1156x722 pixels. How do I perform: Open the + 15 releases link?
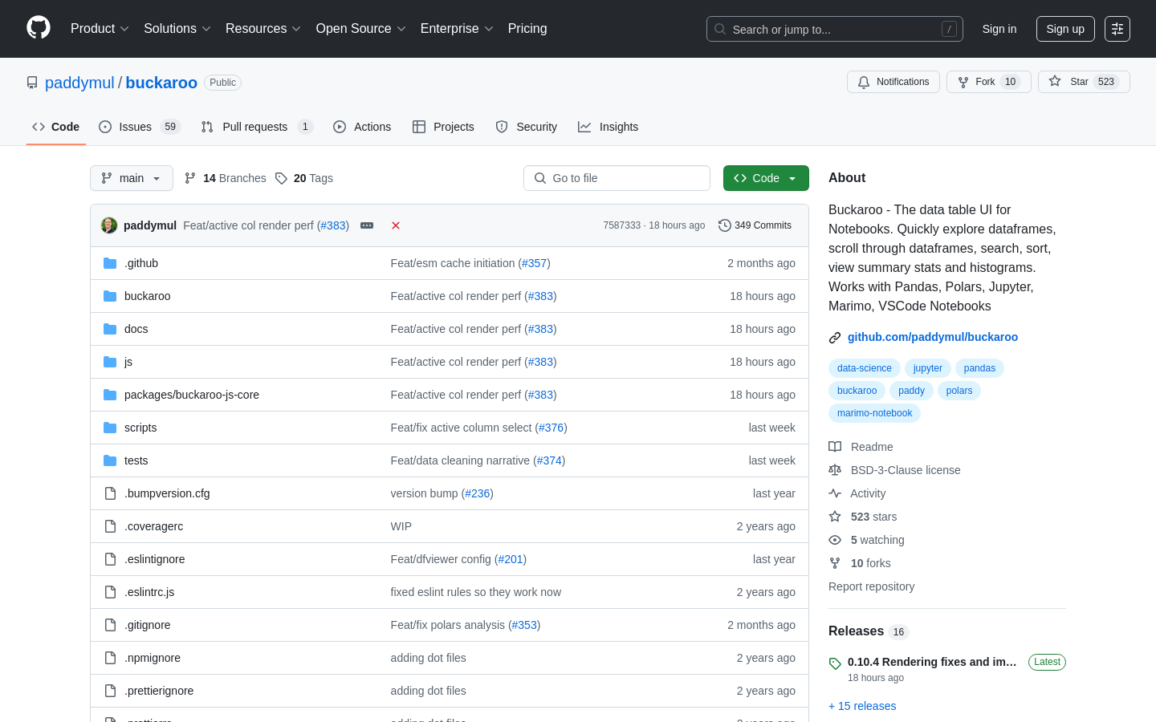tap(862, 706)
